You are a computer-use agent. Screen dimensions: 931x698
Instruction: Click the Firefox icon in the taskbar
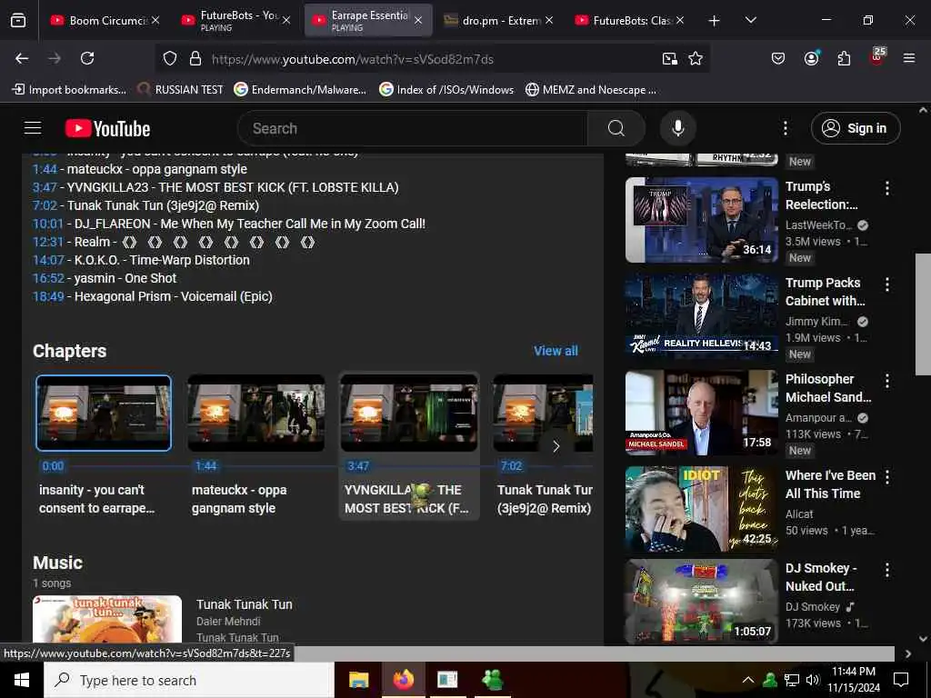pyautogui.click(x=403, y=680)
